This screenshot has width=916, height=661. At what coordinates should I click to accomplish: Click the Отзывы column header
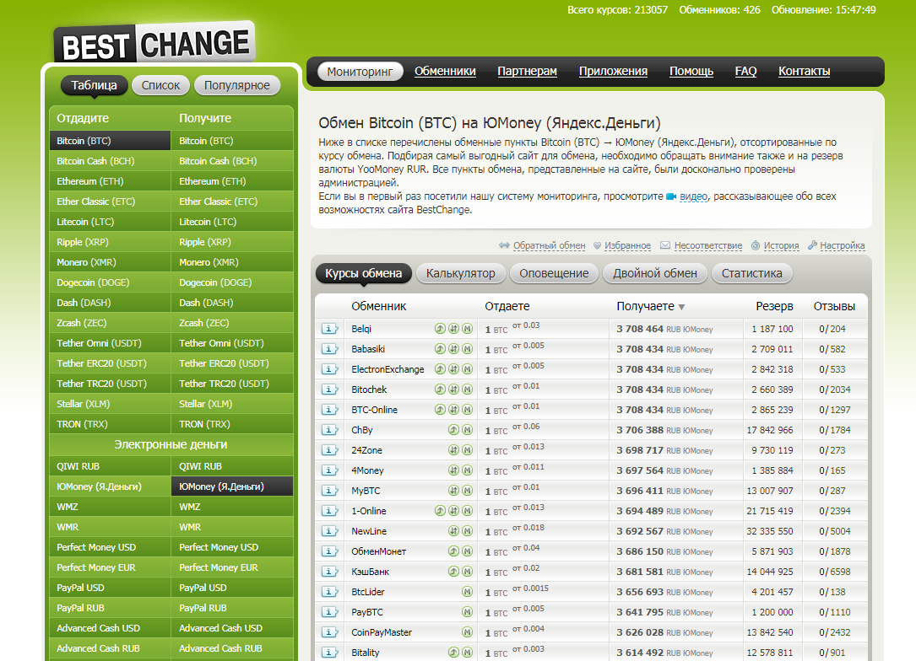point(834,306)
